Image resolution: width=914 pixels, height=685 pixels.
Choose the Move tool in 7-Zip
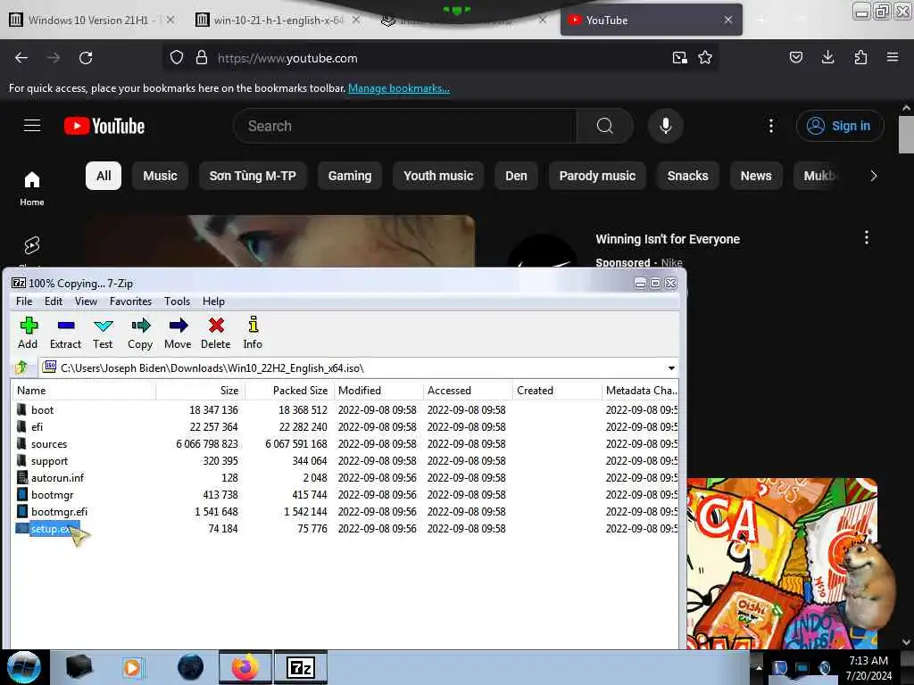pos(178,334)
